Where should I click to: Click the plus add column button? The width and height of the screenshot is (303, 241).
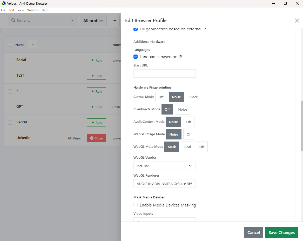(x=33, y=45)
